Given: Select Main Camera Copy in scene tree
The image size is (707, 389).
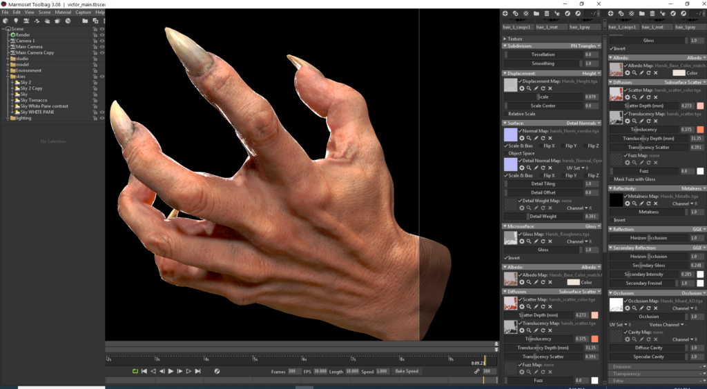Looking at the screenshot, I should tap(35, 52).
